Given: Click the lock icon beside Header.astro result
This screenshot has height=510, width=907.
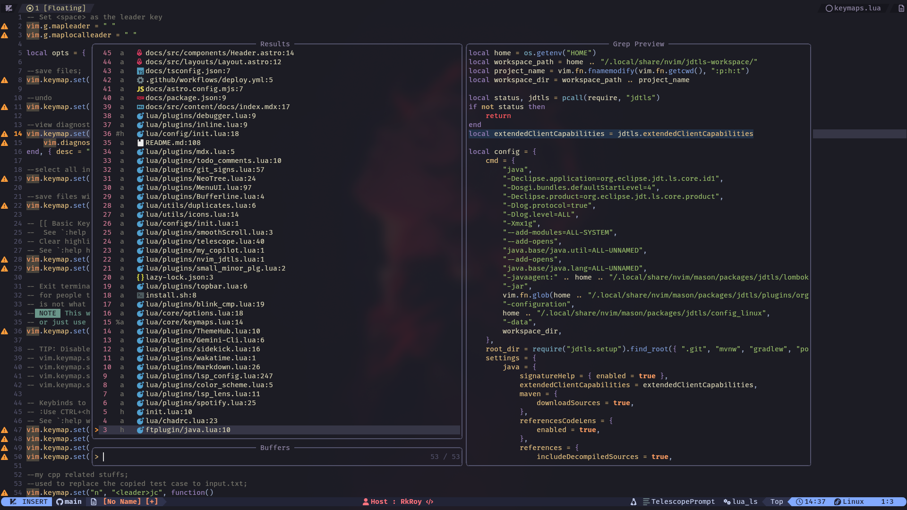Looking at the screenshot, I should tap(139, 53).
